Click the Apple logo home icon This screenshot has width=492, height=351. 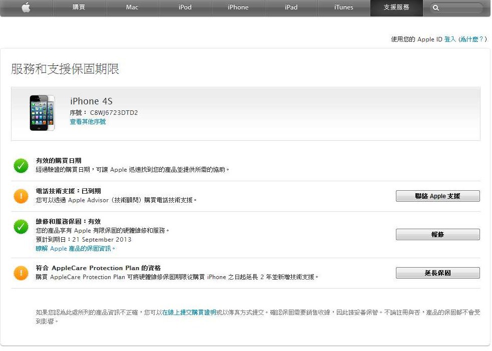pos(27,7)
